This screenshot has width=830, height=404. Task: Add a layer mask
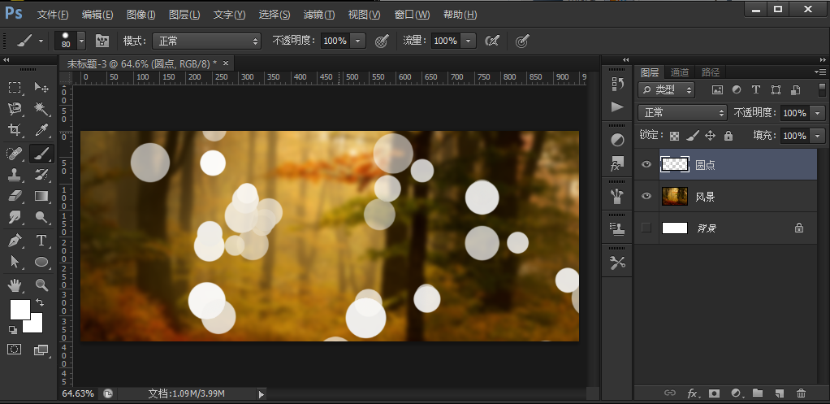tap(715, 393)
